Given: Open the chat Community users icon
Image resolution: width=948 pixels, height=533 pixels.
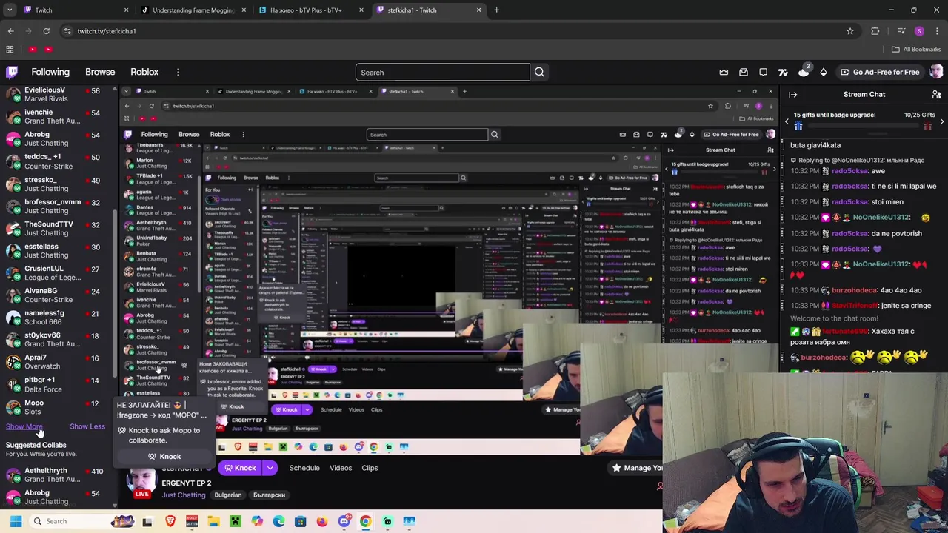Looking at the screenshot, I should point(936,94).
